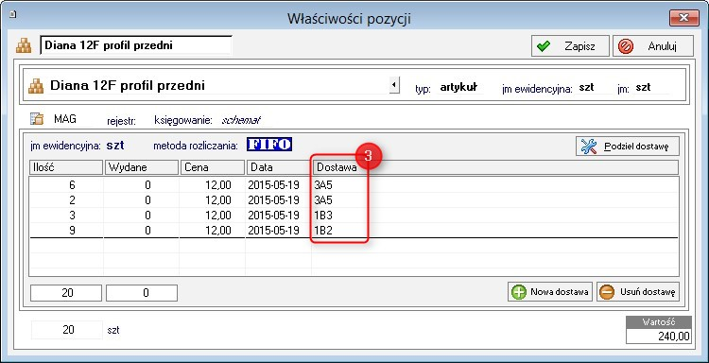This screenshot has width=709, height=363.
Task: Toggle the FIFO settlement method indicator
Action: click(269, 145)
